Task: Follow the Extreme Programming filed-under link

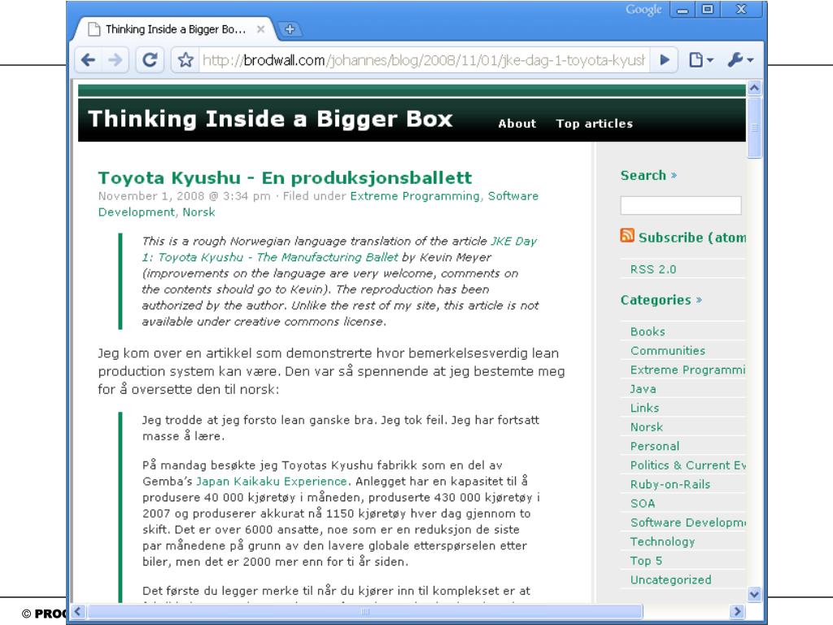Action: (414, 196)
